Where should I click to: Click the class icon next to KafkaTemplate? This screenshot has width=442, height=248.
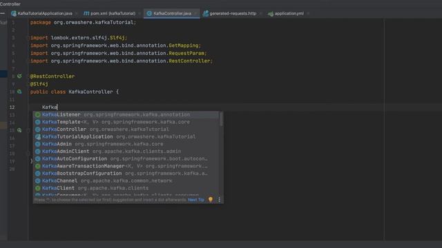[x=38, y=122]
